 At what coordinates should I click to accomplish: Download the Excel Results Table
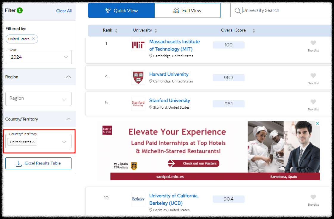click(38, 163)
